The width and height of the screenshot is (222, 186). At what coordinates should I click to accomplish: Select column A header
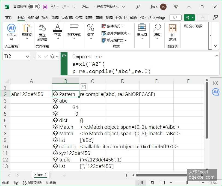[x=31, y=81]
